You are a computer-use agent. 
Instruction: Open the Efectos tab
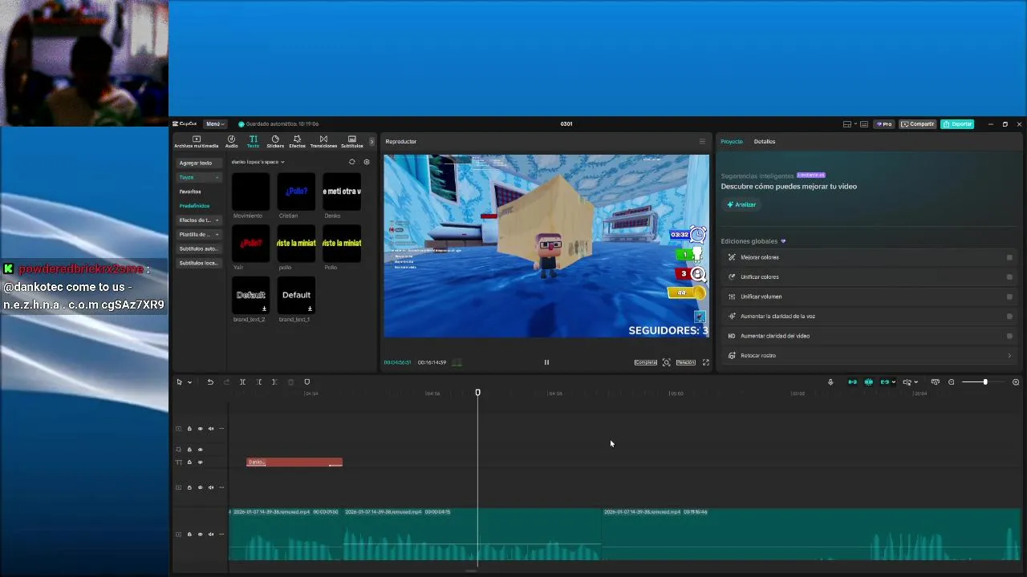click(297, 142)
